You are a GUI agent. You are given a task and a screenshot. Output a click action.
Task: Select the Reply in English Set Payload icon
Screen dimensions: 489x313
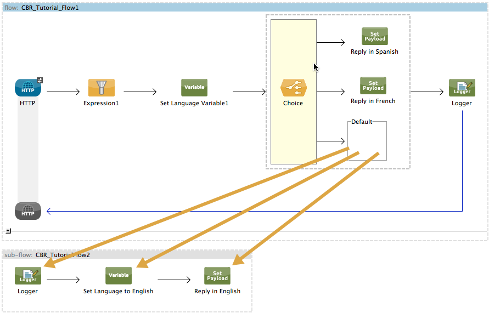coord(217,276)
